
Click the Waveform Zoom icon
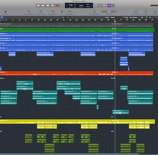pyautogui.click(x=142, y=17)
